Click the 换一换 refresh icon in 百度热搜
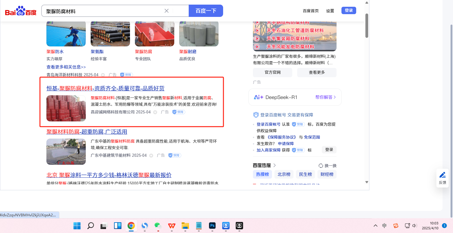 coord(321,166)
